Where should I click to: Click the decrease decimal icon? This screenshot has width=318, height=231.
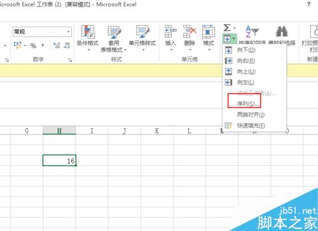tap(67, 45)
